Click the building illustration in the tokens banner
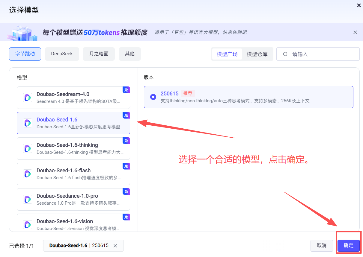The image size is (363, 257). [22, 32]
